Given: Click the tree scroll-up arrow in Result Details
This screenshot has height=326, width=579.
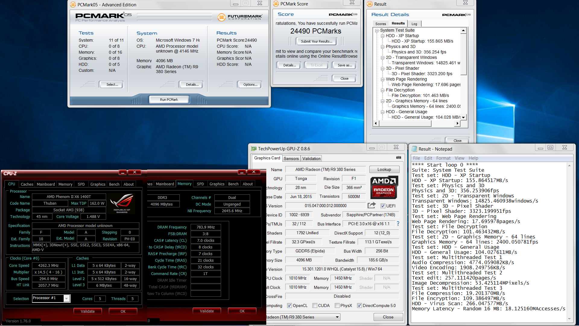Looking at the screenshot, I should pos(464,30).
